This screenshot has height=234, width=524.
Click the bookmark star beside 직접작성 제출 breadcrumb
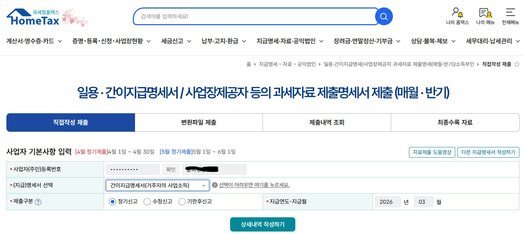517,64
